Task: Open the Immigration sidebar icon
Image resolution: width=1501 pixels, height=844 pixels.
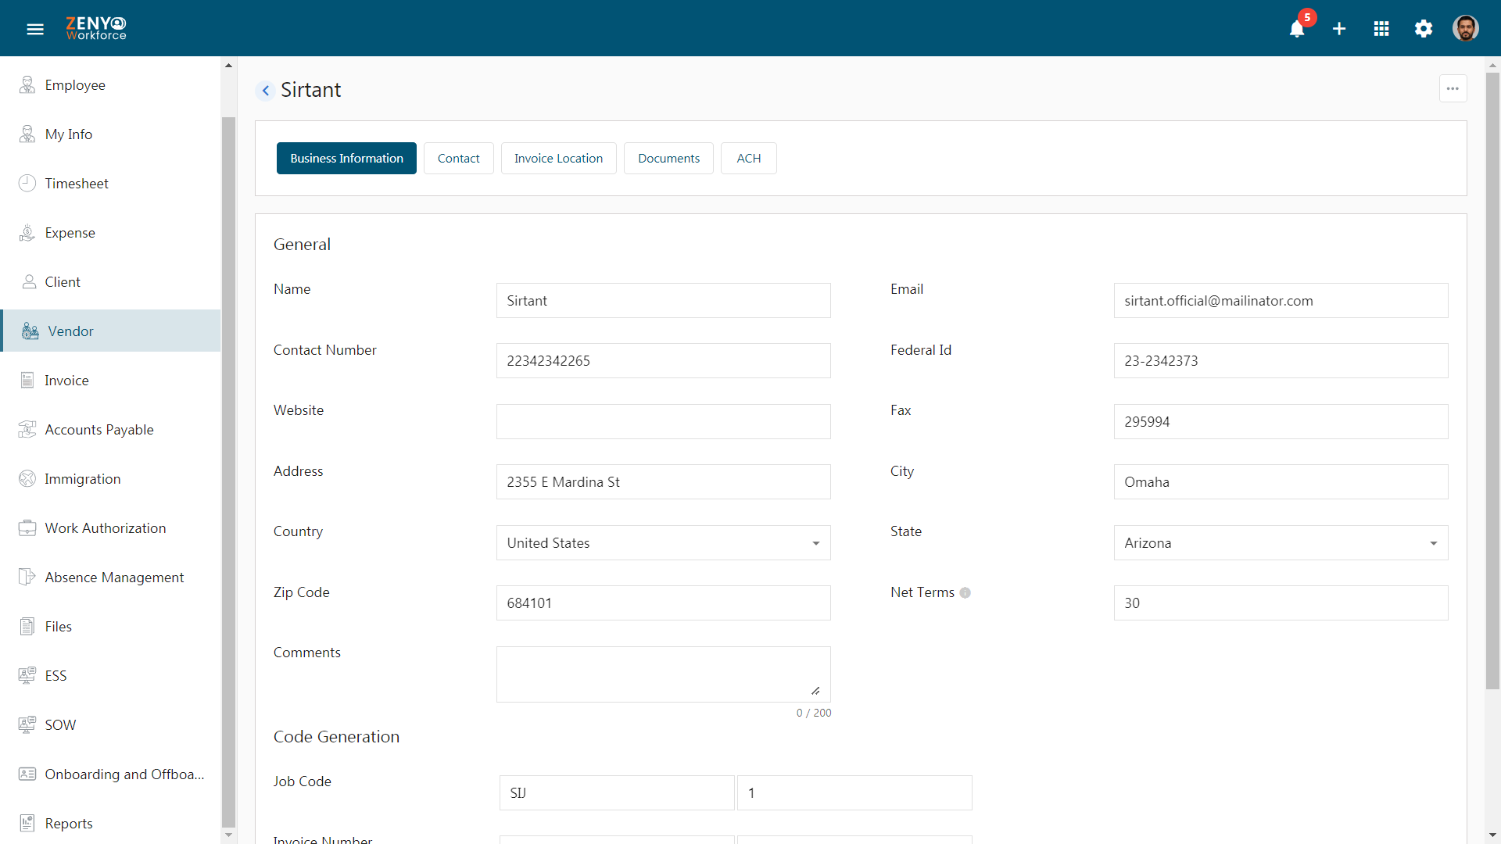Action: tap(28, 477)
